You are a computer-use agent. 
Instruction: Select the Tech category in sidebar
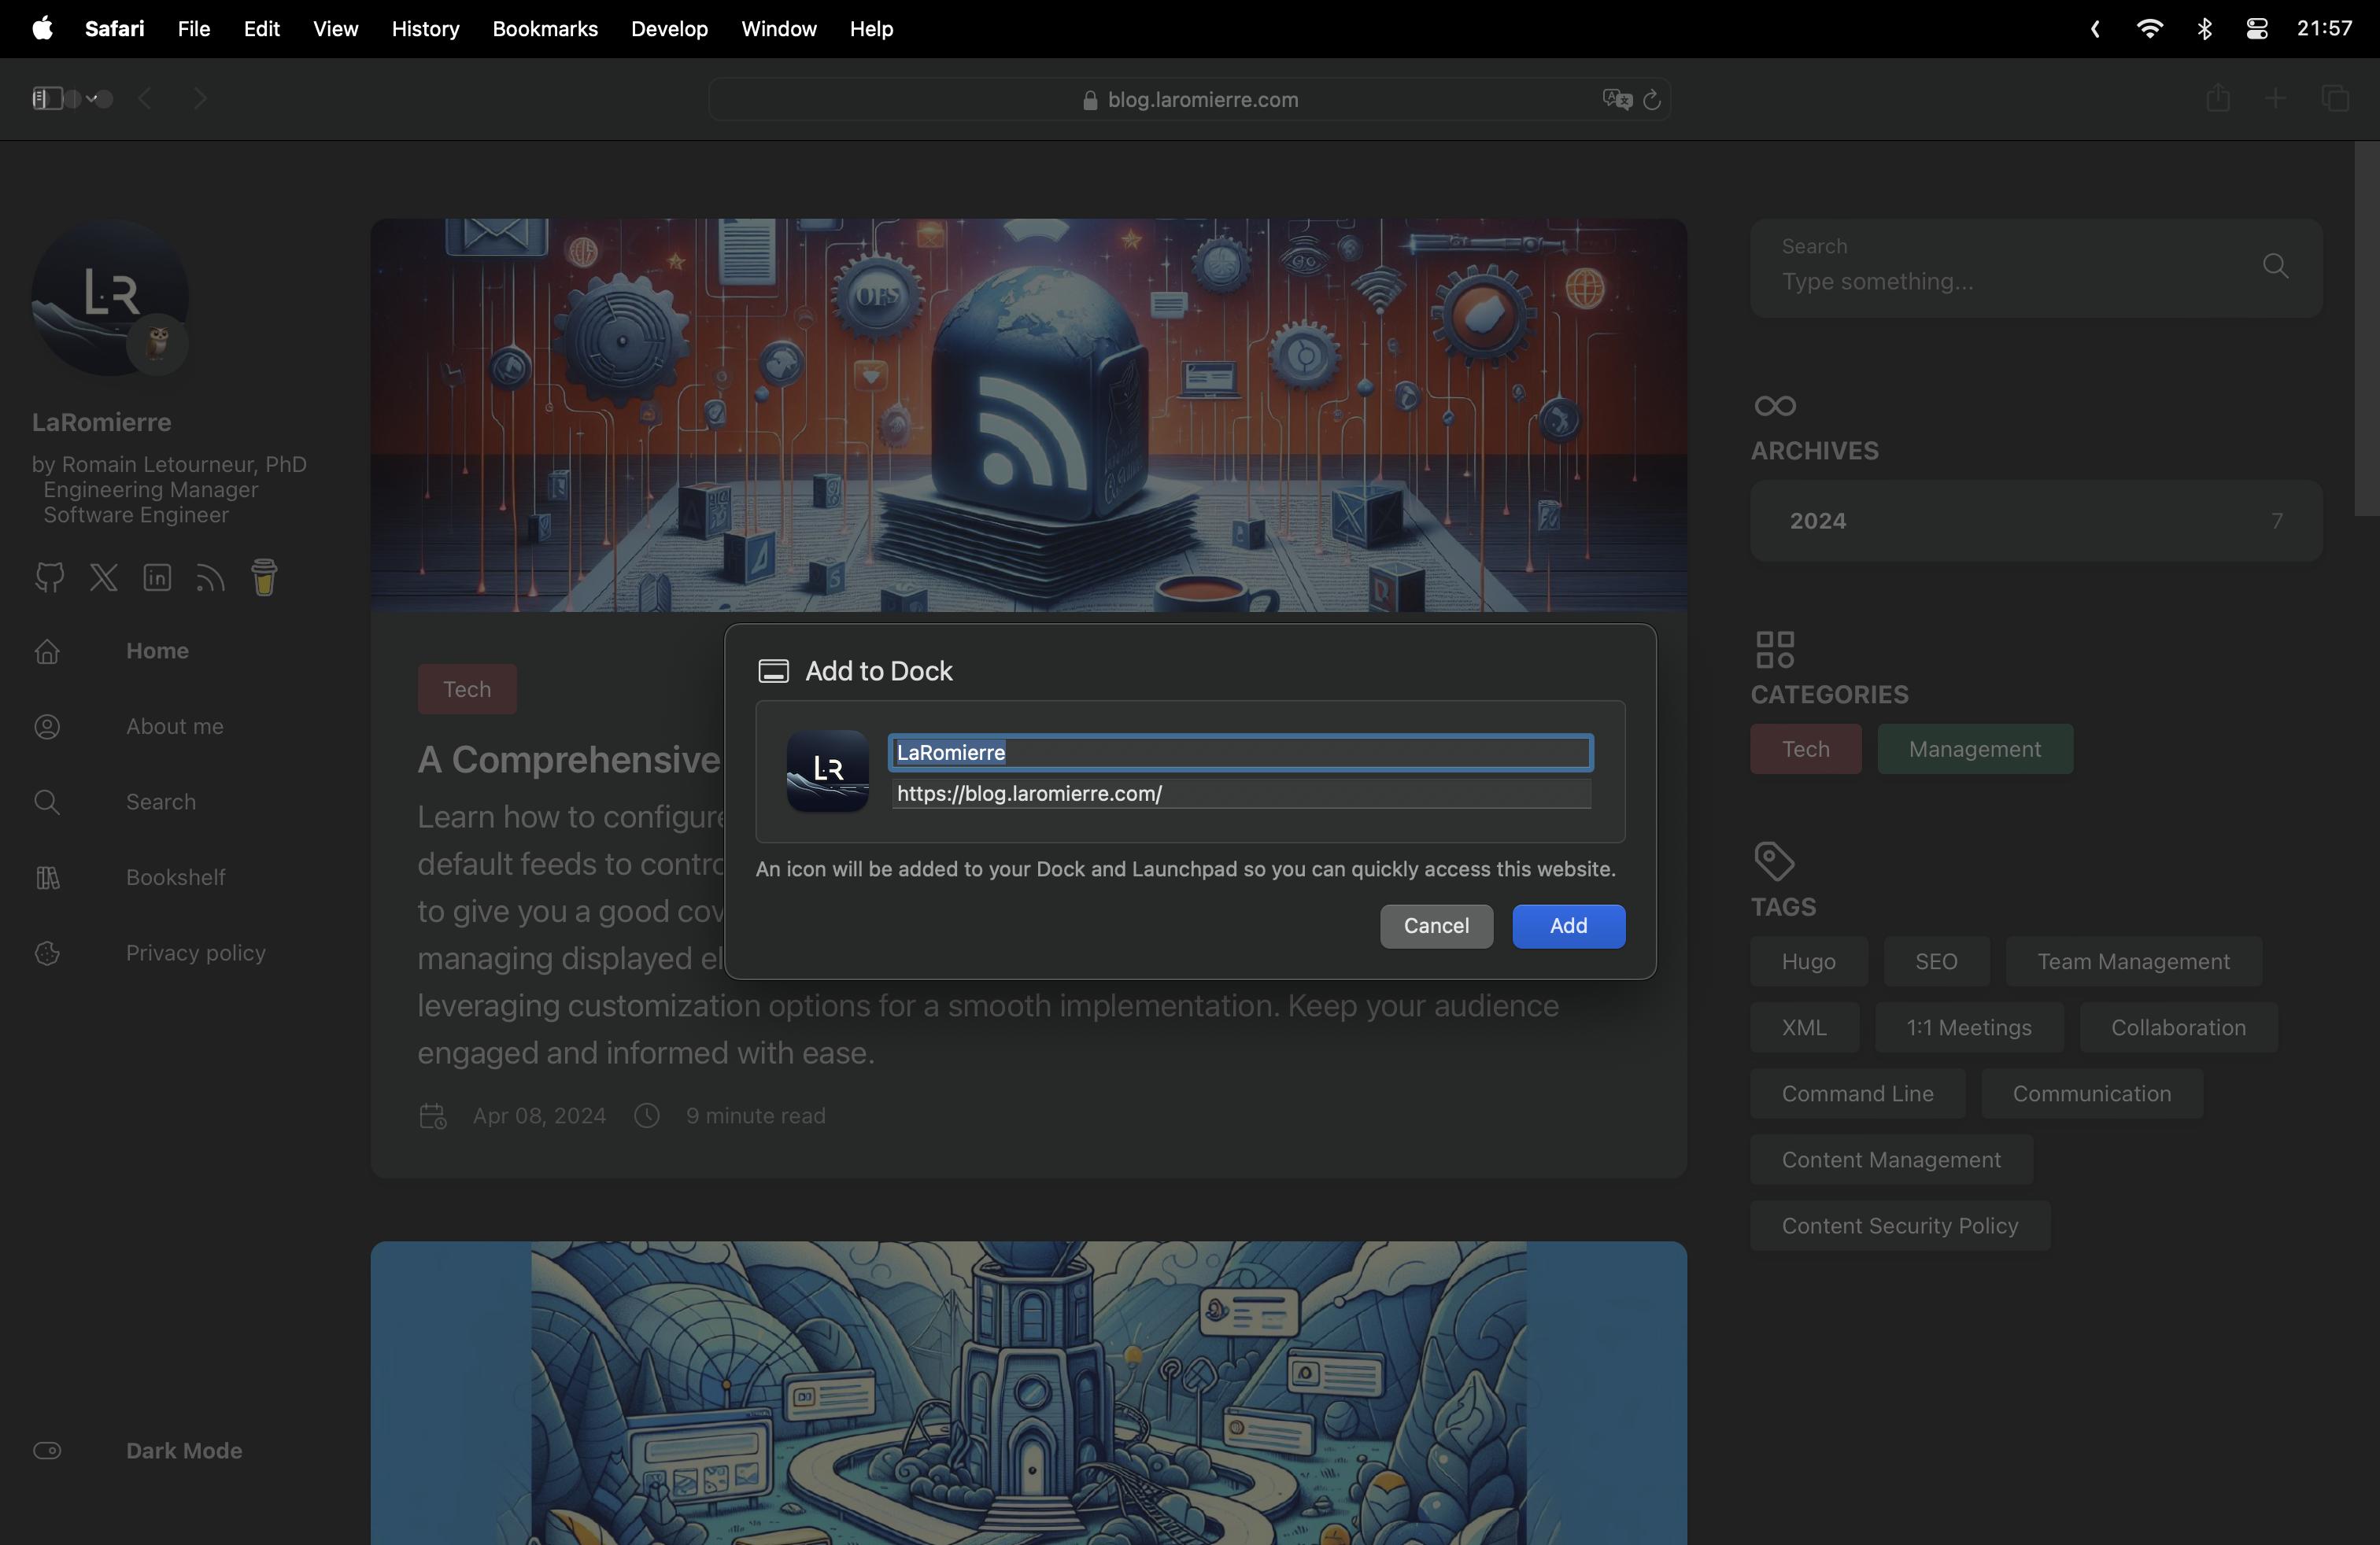coord(1805,749)
